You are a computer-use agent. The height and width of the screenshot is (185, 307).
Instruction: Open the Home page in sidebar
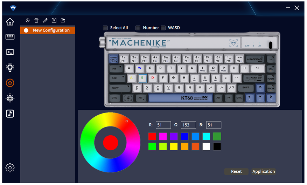10,22
